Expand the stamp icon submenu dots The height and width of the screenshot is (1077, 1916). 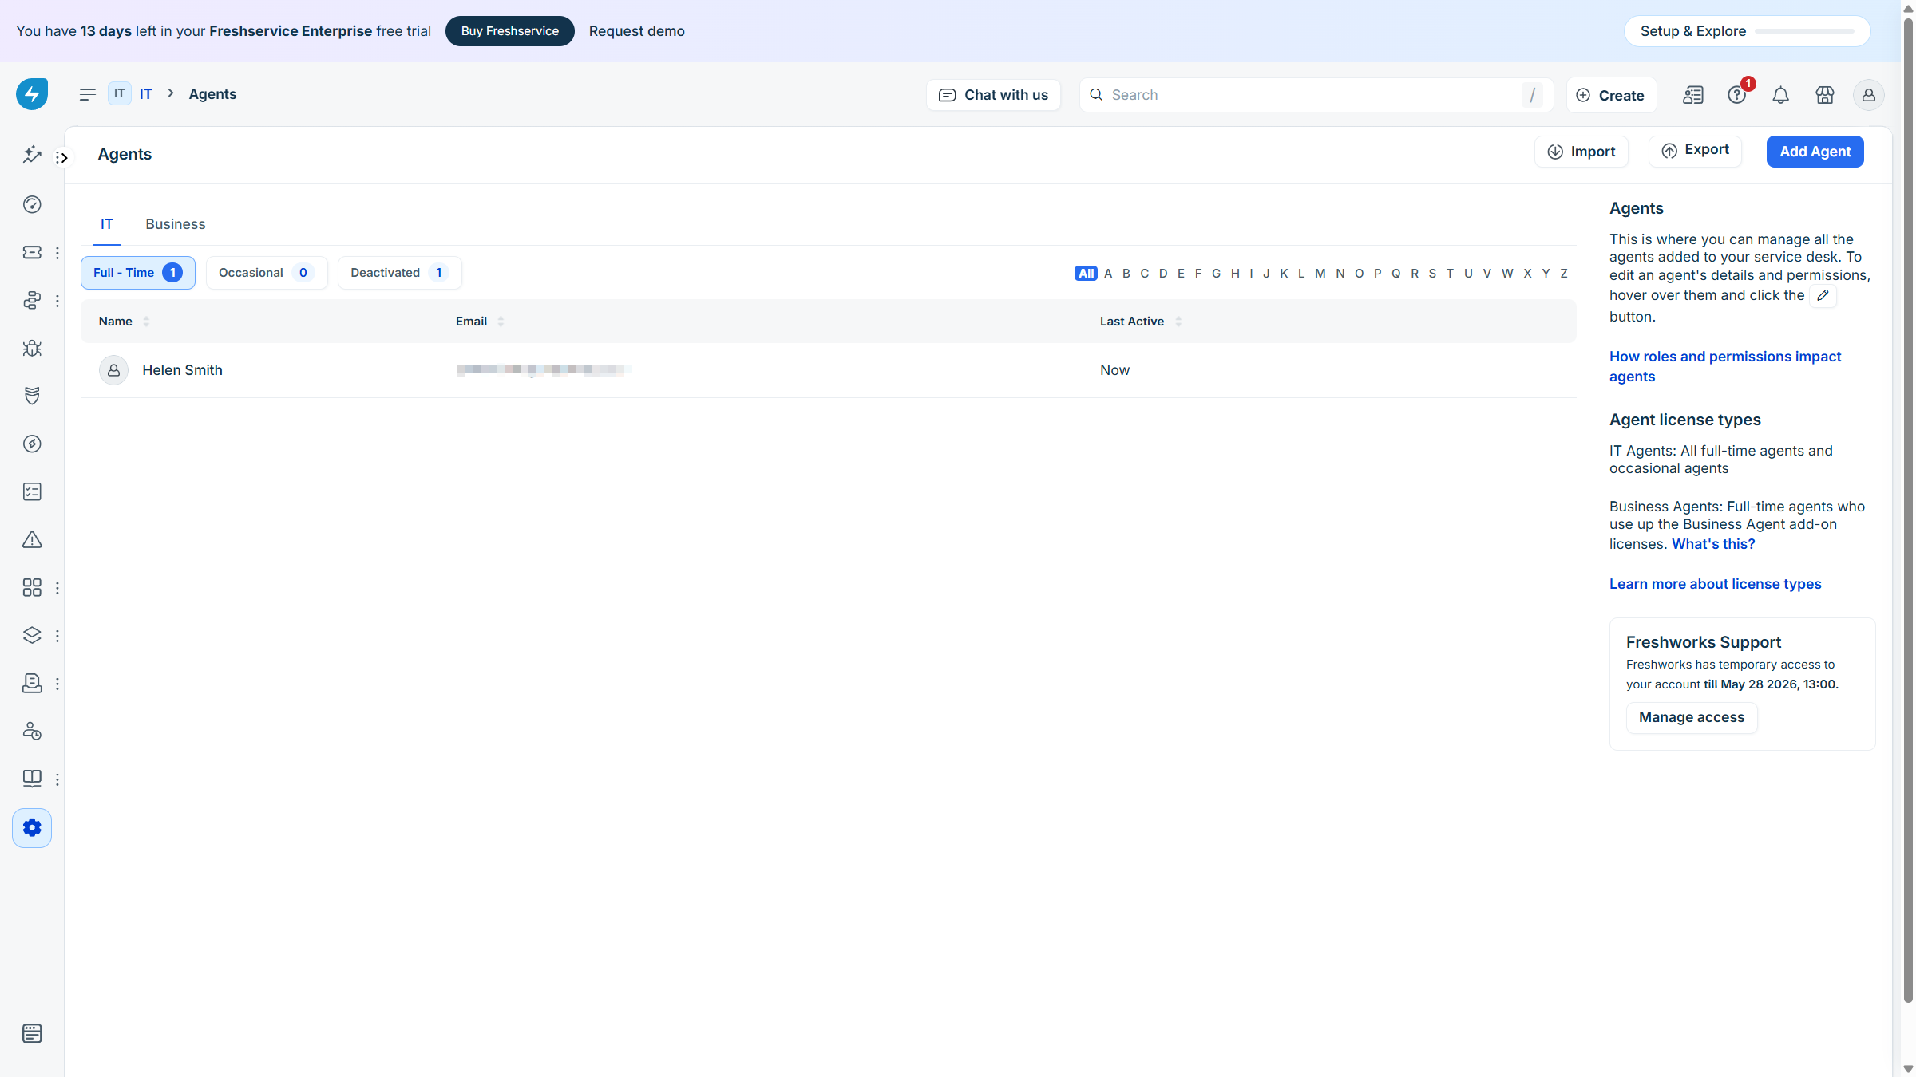[x=57, y=684]
